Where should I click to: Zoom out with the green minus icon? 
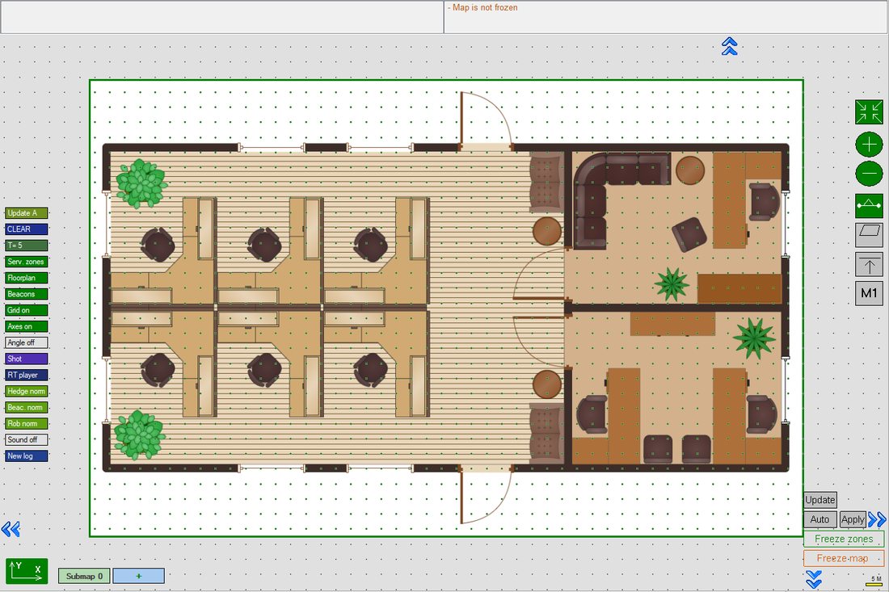pyautogui.click(x=869, y=173)
